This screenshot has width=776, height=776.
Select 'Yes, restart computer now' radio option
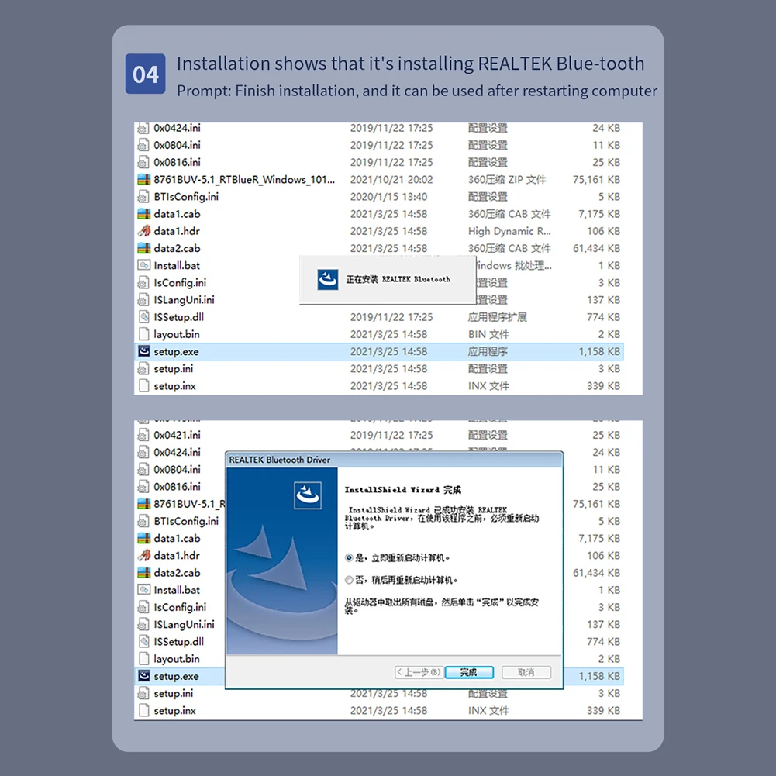pyautogui.click(x=349, y=558)
